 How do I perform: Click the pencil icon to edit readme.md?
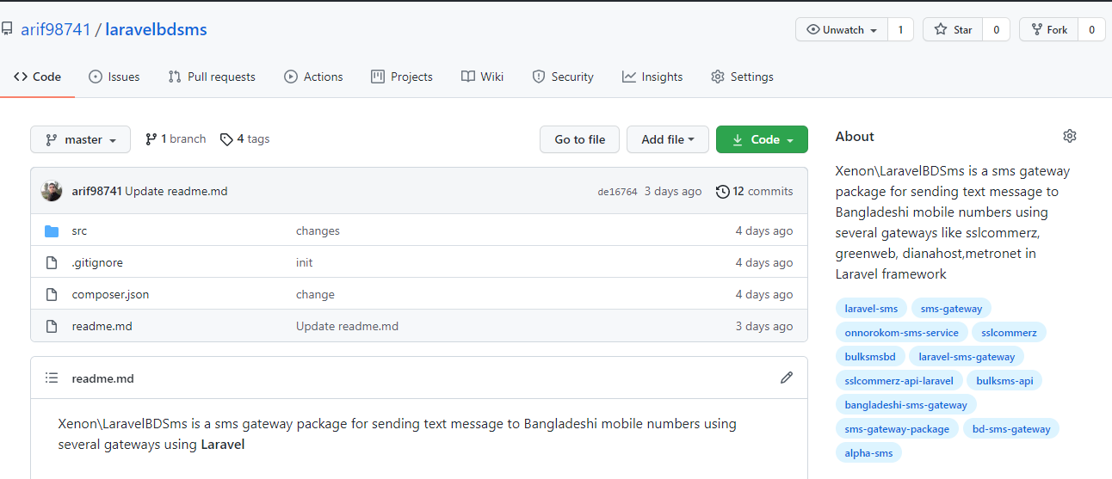click(786, 378)
